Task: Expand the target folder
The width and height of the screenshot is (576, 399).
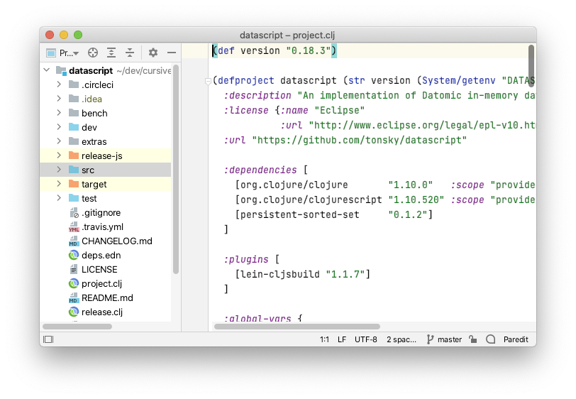Action: (x=59, y=184)
